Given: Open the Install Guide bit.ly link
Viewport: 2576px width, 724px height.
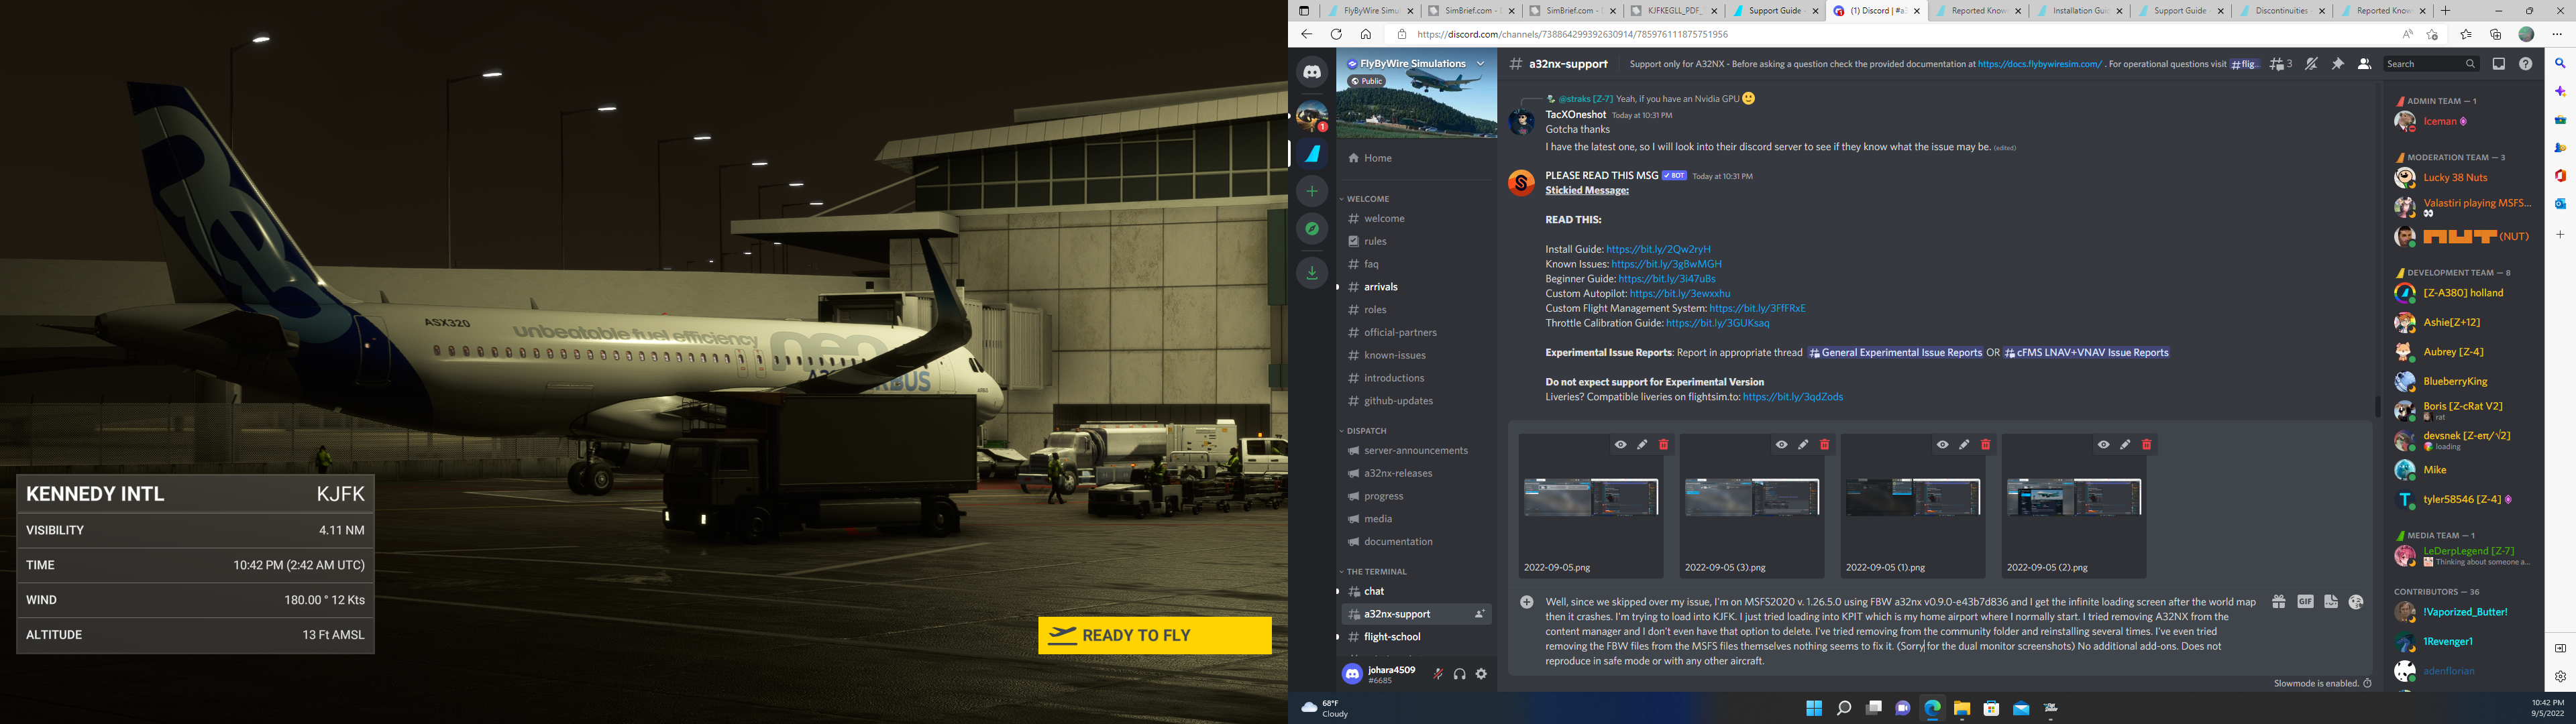Looking at the screenshot, I should [x=1658, y=249].
